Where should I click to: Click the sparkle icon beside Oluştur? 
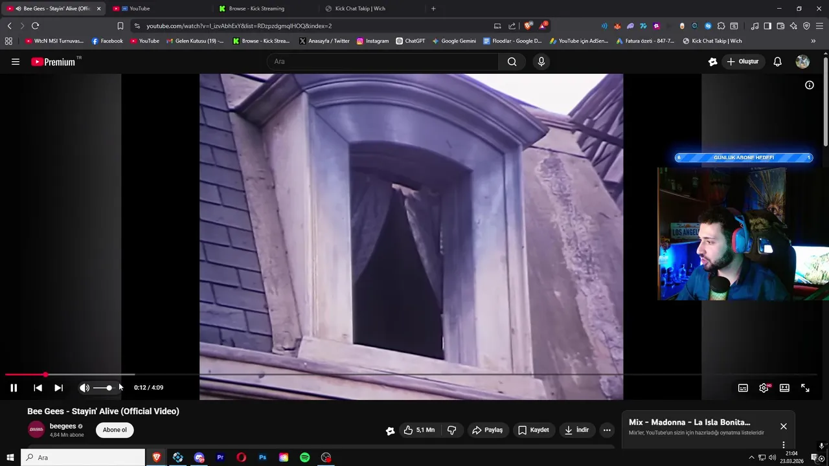pyautogui.click(x=712, y=61)
